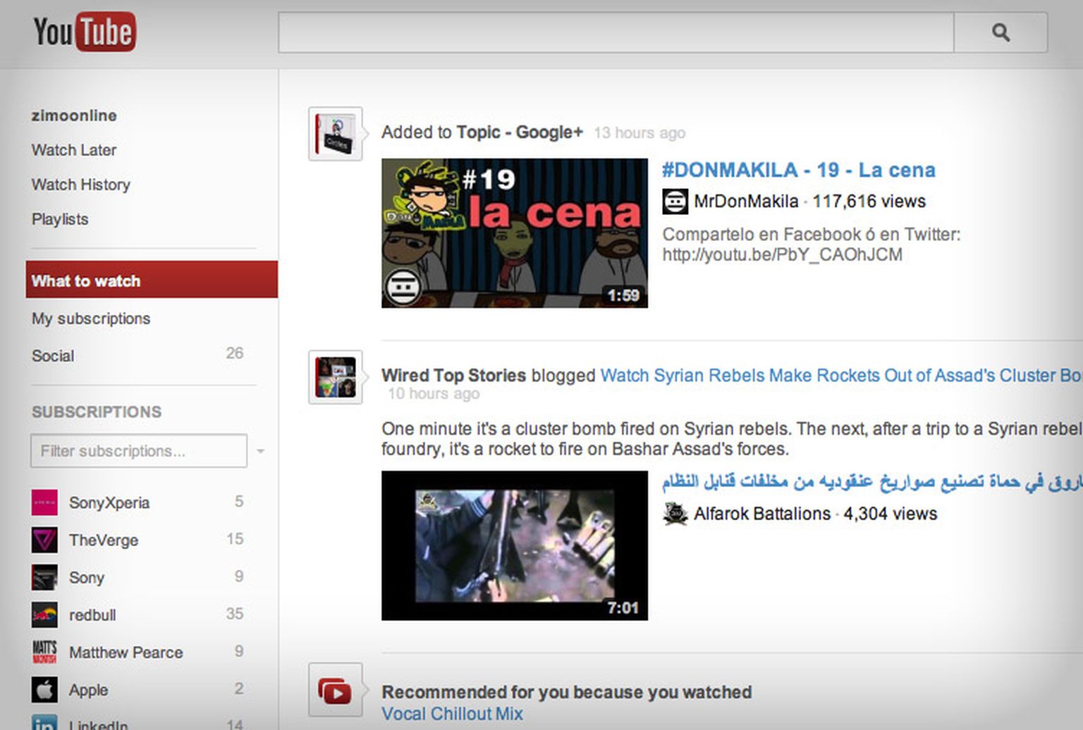
Task: Open the Alfarok Battalions channel name
Action: pyautogui.click(x=762, y=514)
